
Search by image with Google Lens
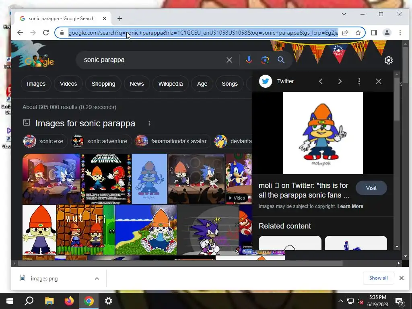[x=265, y=60]
